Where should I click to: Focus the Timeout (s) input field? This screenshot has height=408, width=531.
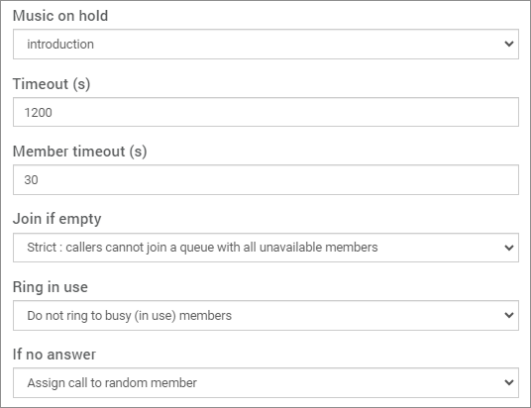click(265, 112)
